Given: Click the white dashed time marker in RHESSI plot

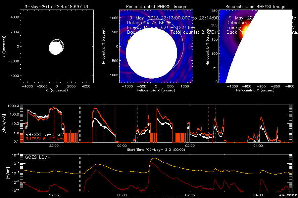Looking at the screenshot, I should 80,124.
